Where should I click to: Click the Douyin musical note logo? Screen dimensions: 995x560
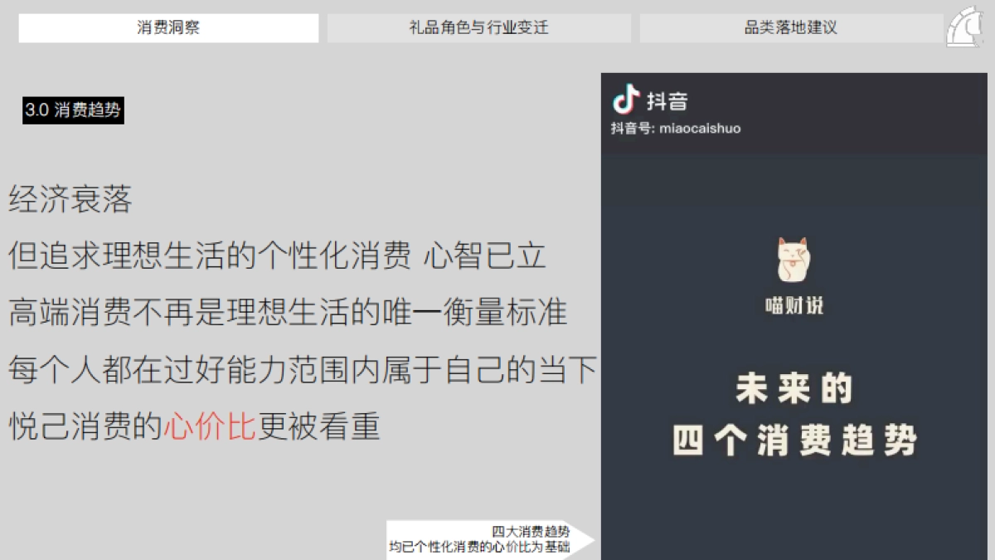(x=624, y=100)
